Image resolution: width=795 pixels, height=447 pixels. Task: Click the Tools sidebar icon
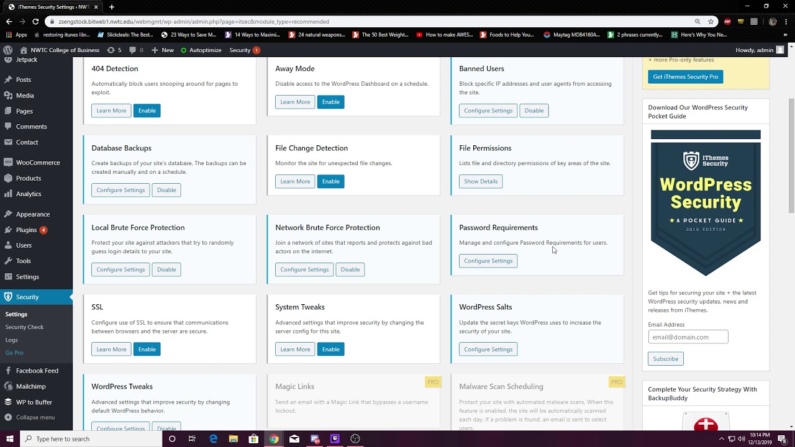pyautogui.click(x=8, y=261)
